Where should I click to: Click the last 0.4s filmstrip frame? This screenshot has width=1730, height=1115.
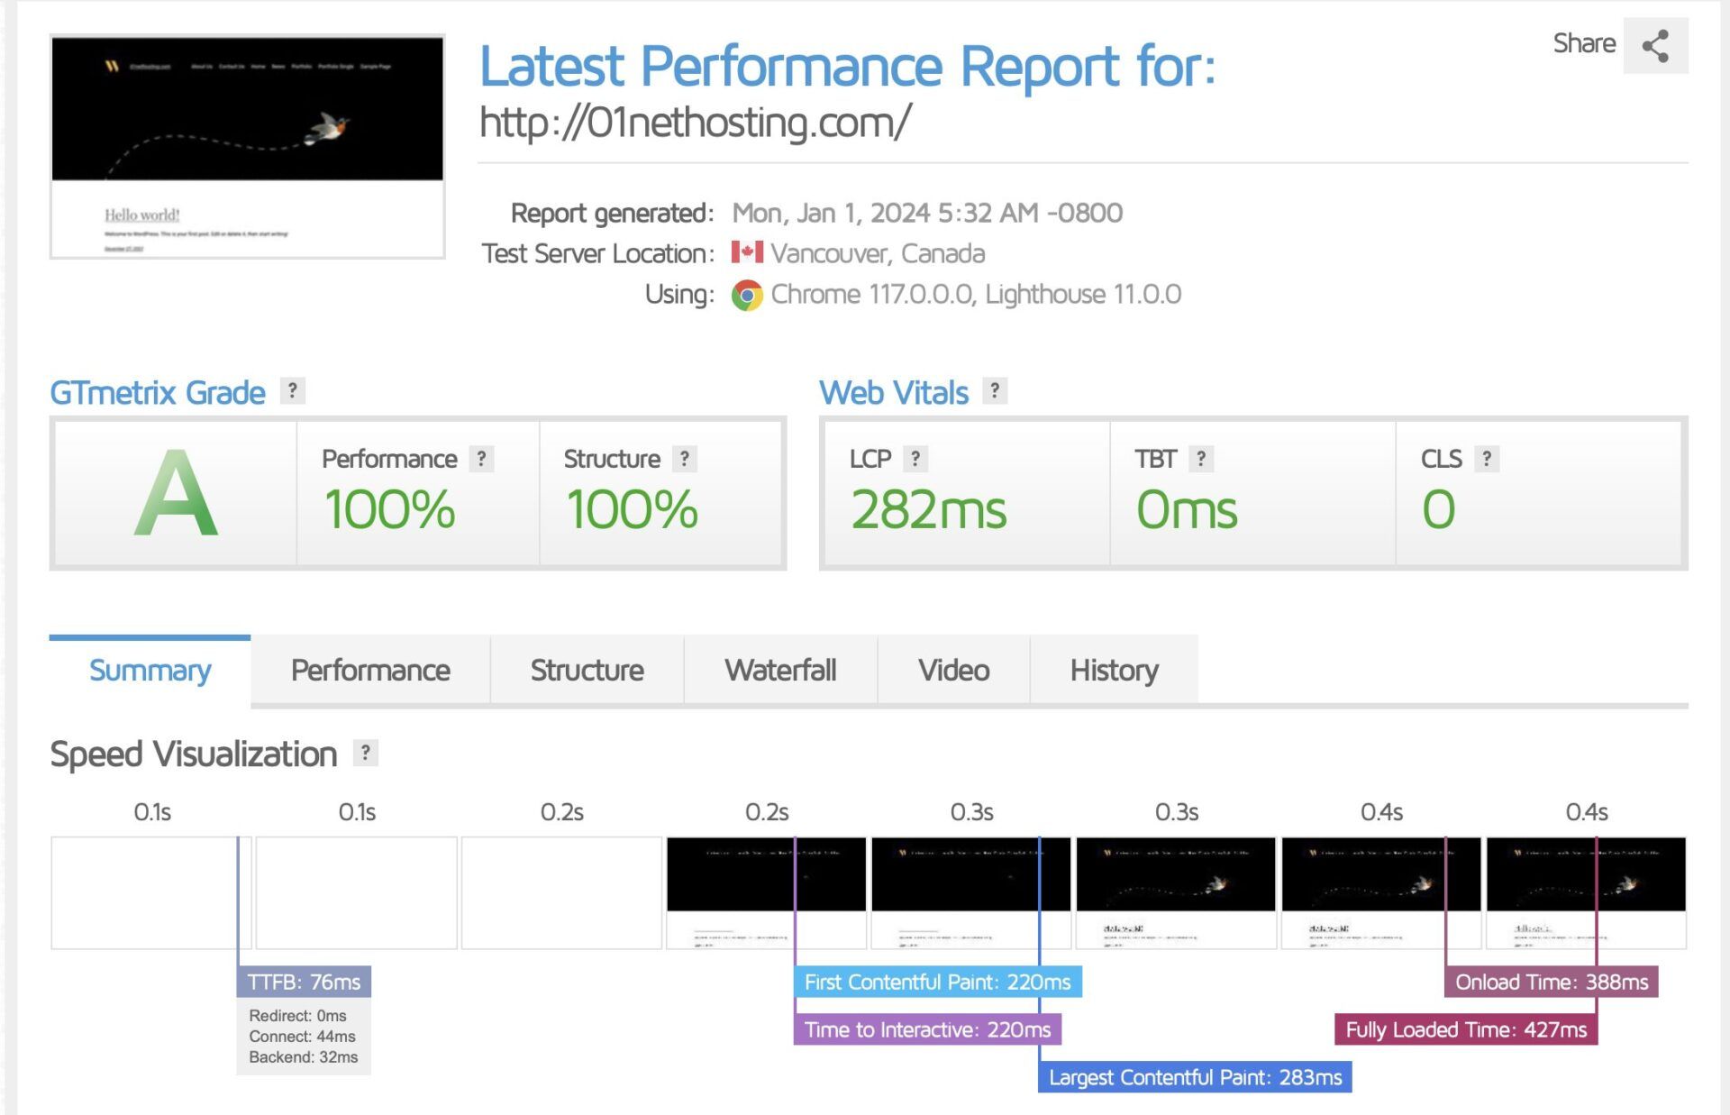(1586, 892)
